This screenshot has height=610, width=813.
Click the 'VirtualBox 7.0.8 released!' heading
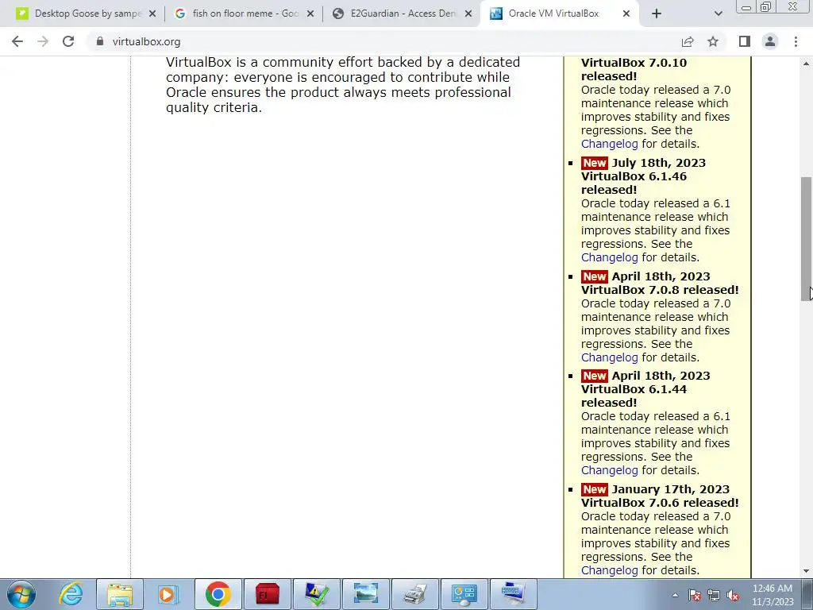click(660, 290)
